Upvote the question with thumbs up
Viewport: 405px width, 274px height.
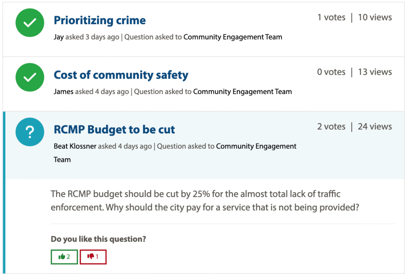pyautogui.click(x=64, y=257)
